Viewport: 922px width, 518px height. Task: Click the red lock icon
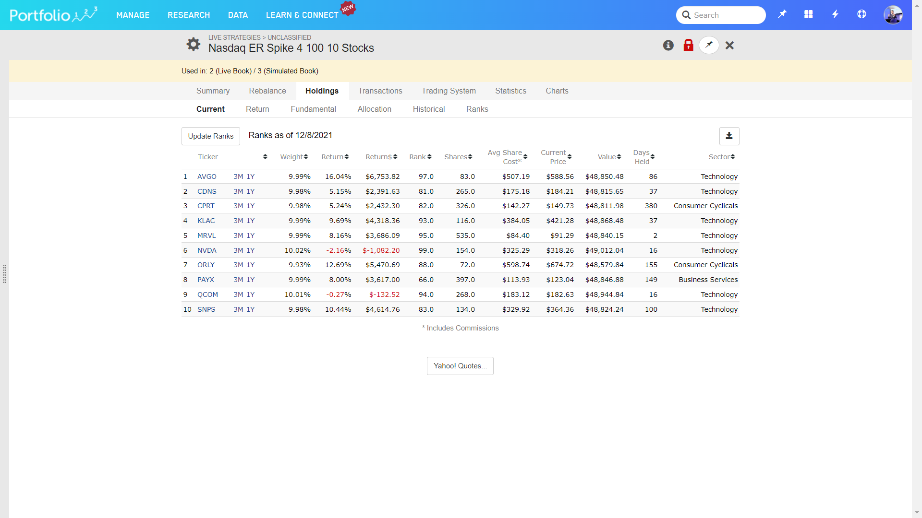point(688,45)
